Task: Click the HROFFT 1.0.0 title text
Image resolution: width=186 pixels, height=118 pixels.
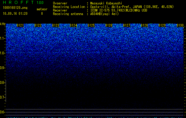Action: 23,2
